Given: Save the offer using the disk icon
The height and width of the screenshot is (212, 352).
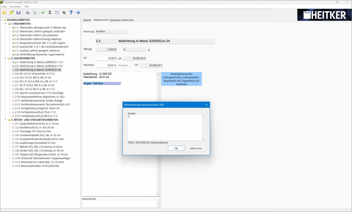Looking at the screenshot, I should tap(18, 12).
